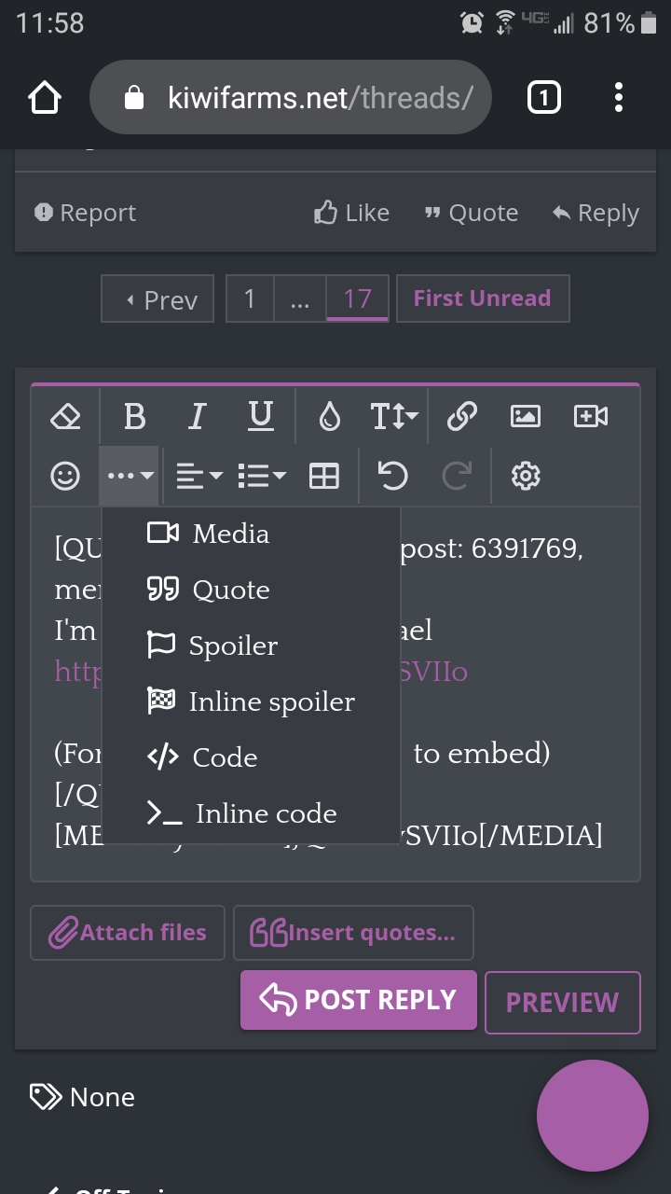Expand the text alignment dropdown
The width and height of the screenshot is (671, 1194).
(x=199, y=477)
